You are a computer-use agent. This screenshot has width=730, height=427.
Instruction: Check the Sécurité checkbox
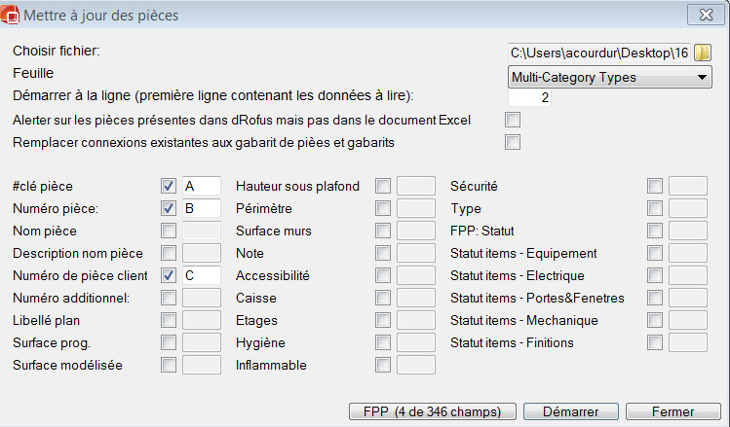(x=655, y=186)
